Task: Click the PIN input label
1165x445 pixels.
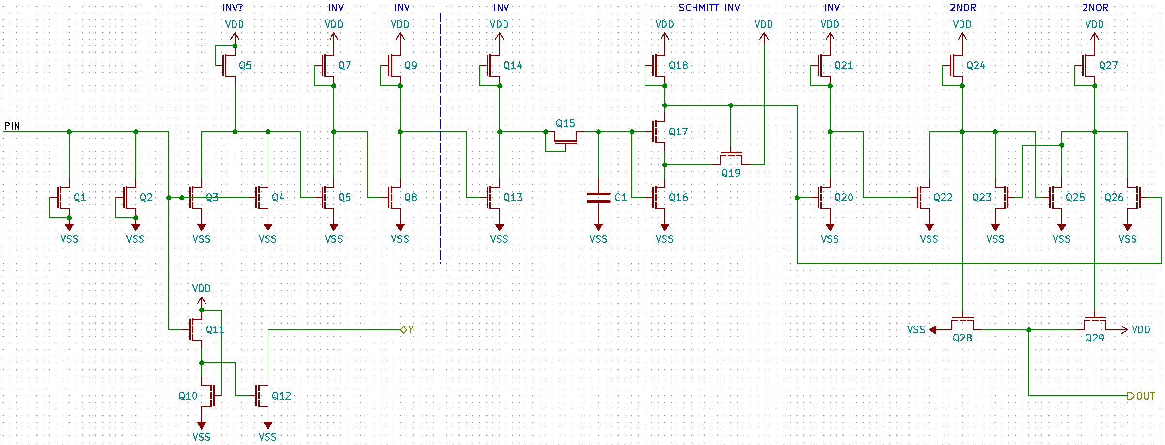Action: click(12, 126)
